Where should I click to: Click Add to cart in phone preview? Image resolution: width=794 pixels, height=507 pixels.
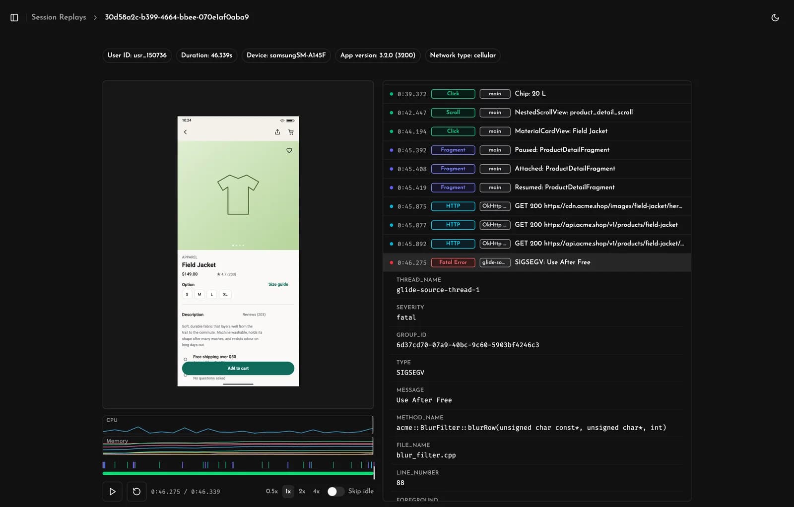point(238,369)
